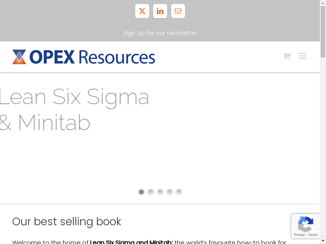Screen dimensions: 326x244
Task: Click Sign up for our newsletter
Action: coord(160,33)
